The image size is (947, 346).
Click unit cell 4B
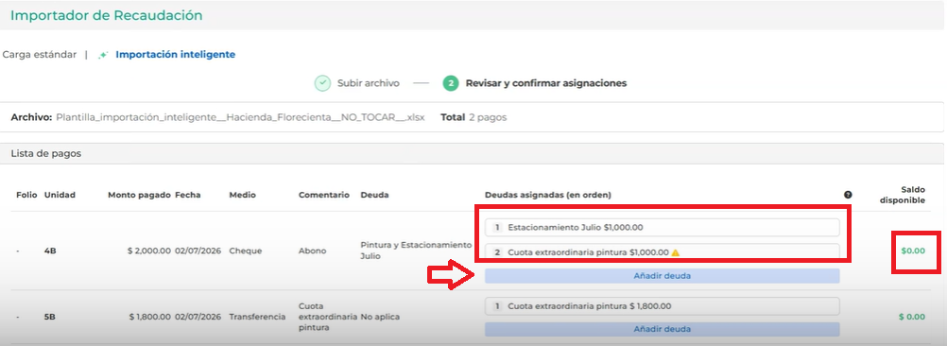pyautogui.click(x=50, y=251)
